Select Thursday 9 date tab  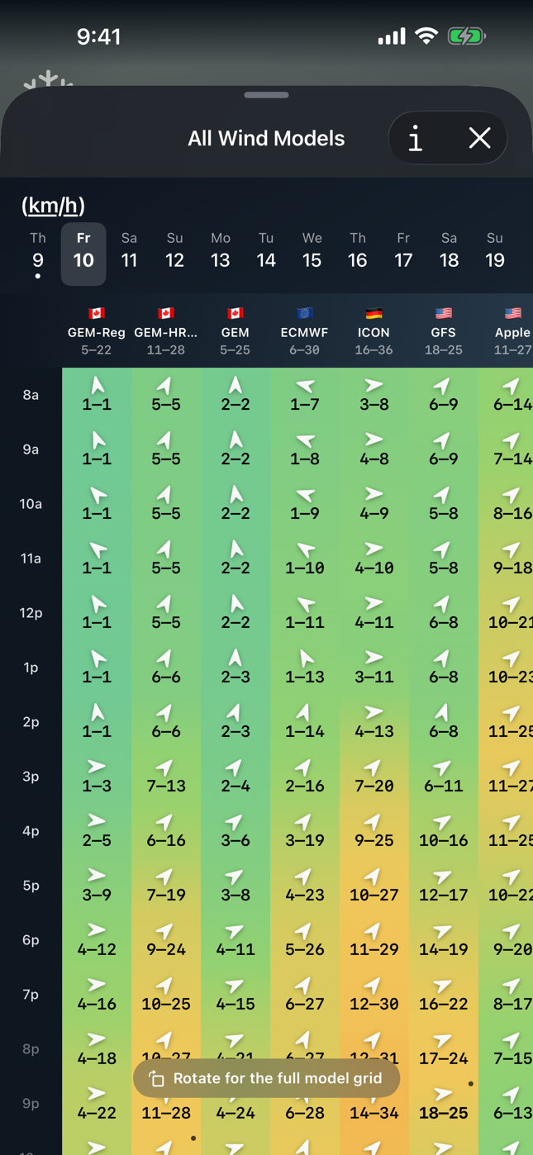pos(38,254)
